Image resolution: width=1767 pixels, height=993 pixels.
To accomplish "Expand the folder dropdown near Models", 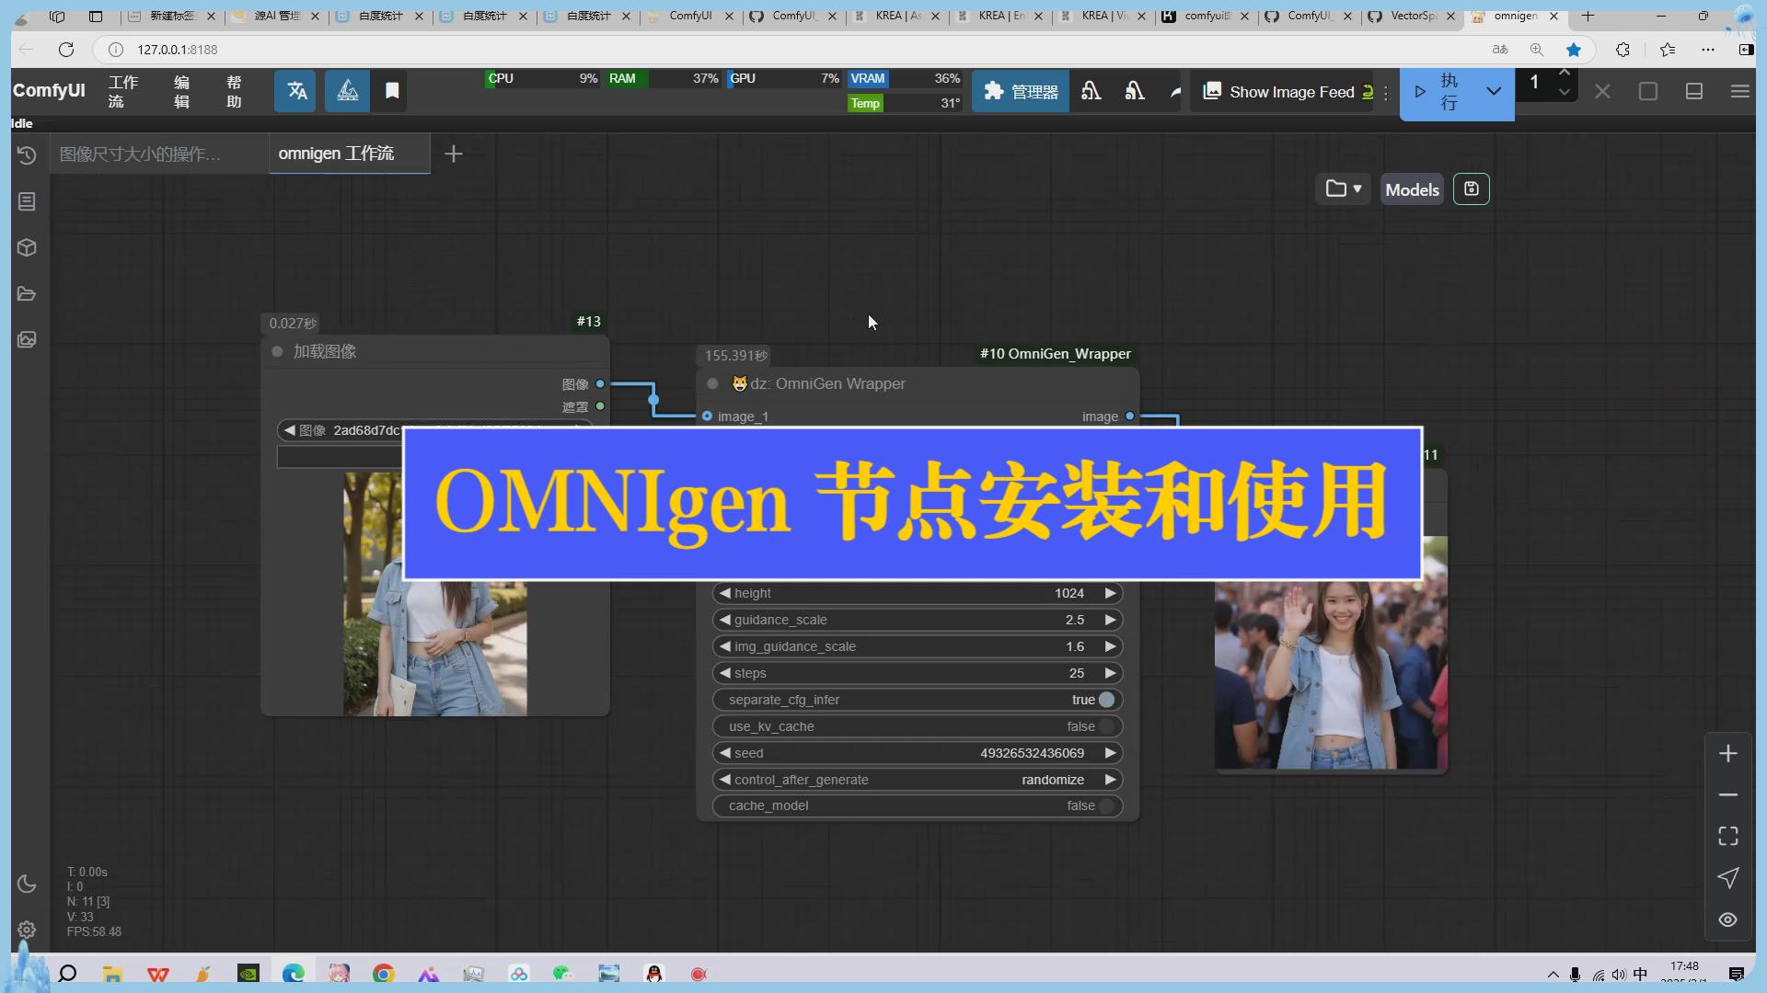I will [x=1343, y=188].
